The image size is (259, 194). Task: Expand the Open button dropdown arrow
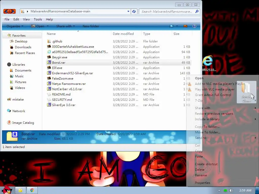click(48, 26)
